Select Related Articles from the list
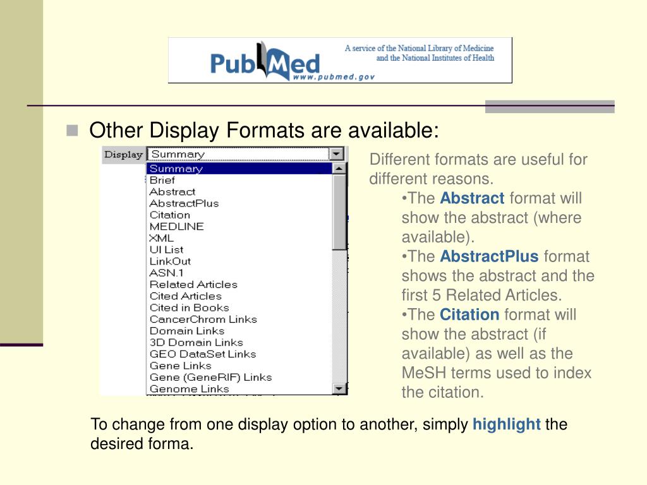This screenshot has height=485, width=647. pyautogui.click(x=239, y=284)
